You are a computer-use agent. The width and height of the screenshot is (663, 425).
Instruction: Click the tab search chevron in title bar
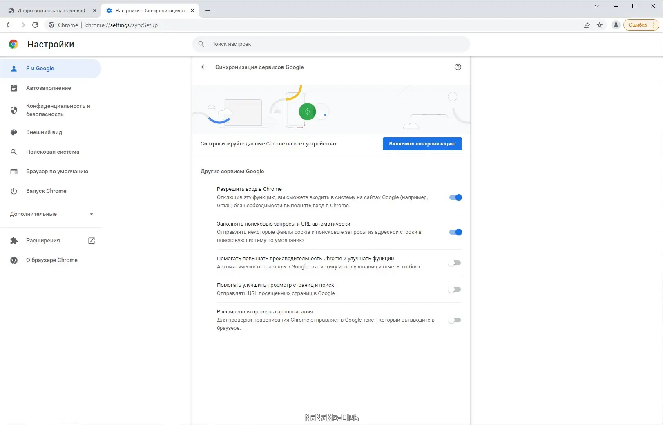click(x=597, y=6)
